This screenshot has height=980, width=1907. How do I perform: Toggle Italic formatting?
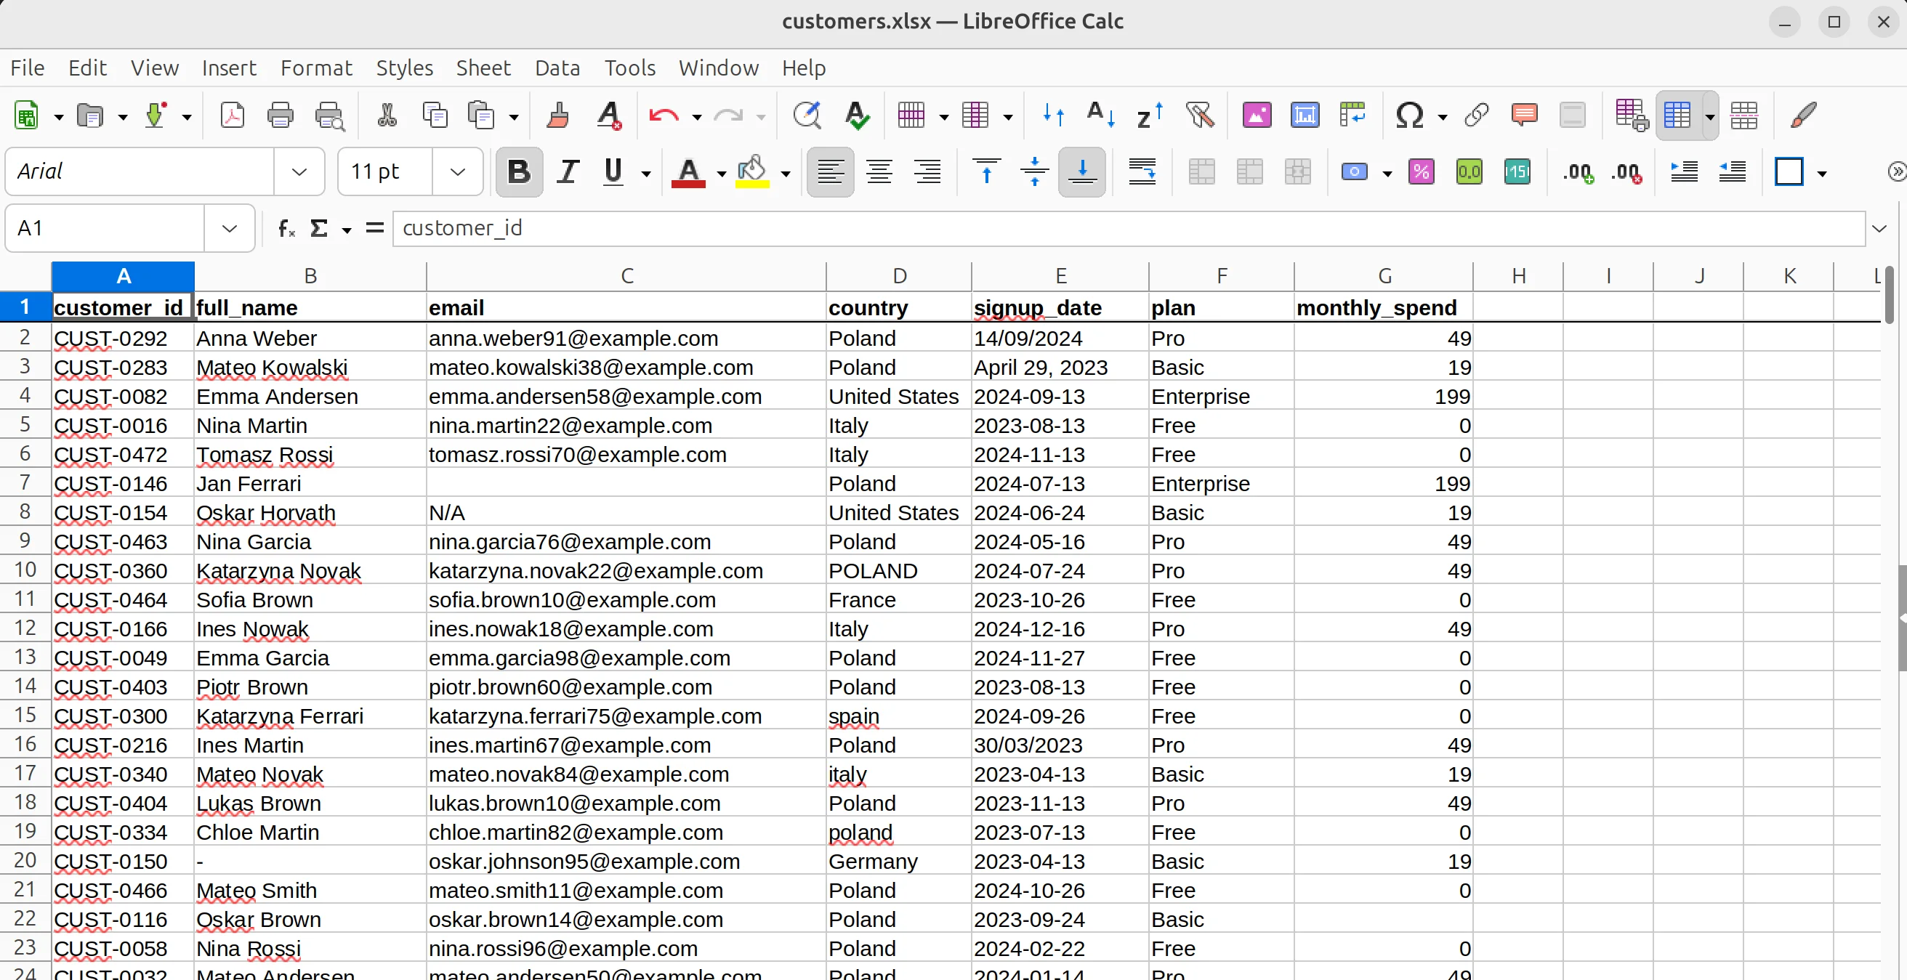pyautogui.click(x=568, y=172)
